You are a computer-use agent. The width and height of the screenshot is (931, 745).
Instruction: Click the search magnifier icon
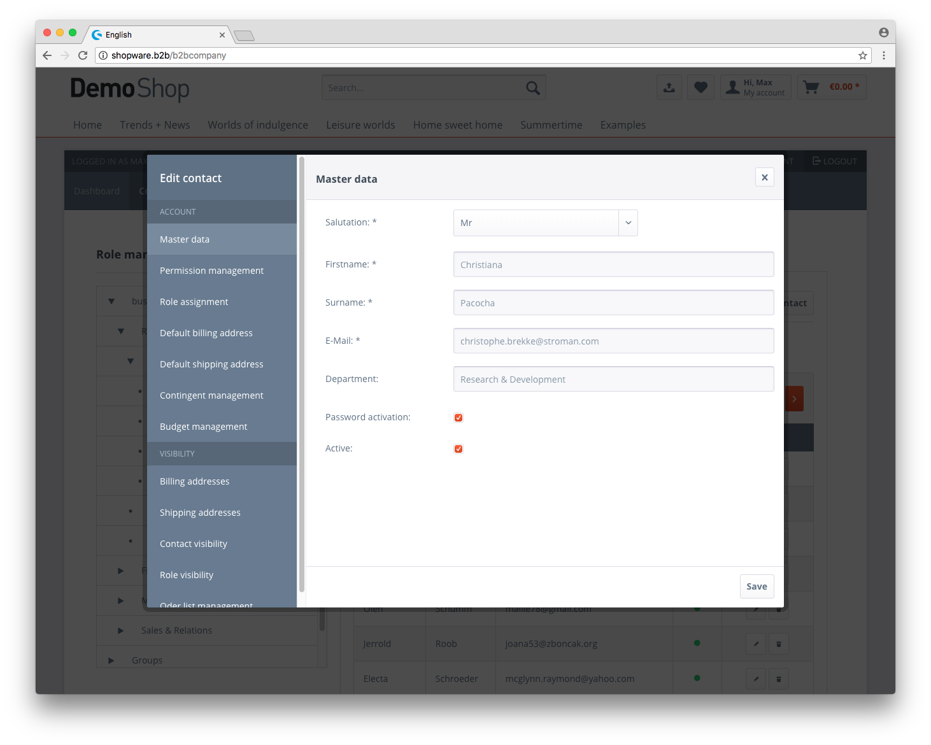(533, 88)
